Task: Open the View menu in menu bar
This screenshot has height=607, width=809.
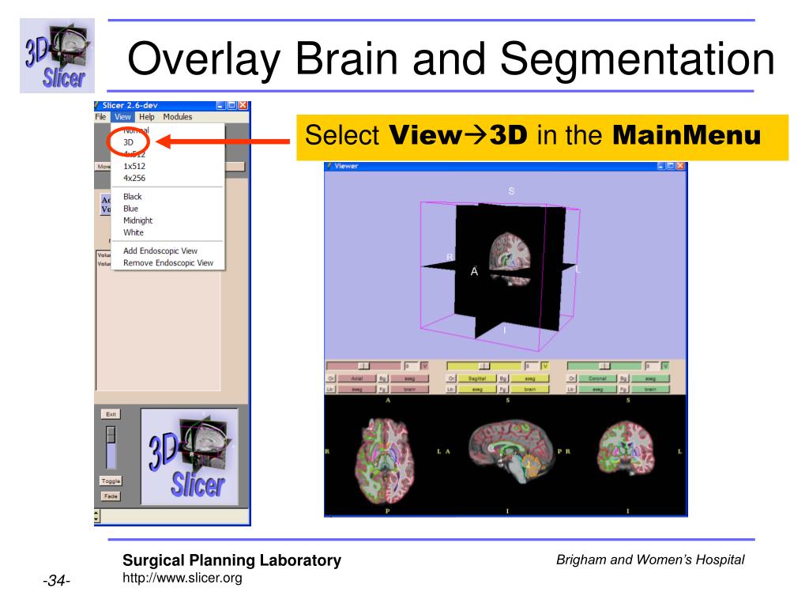Action: pos(122,117)
